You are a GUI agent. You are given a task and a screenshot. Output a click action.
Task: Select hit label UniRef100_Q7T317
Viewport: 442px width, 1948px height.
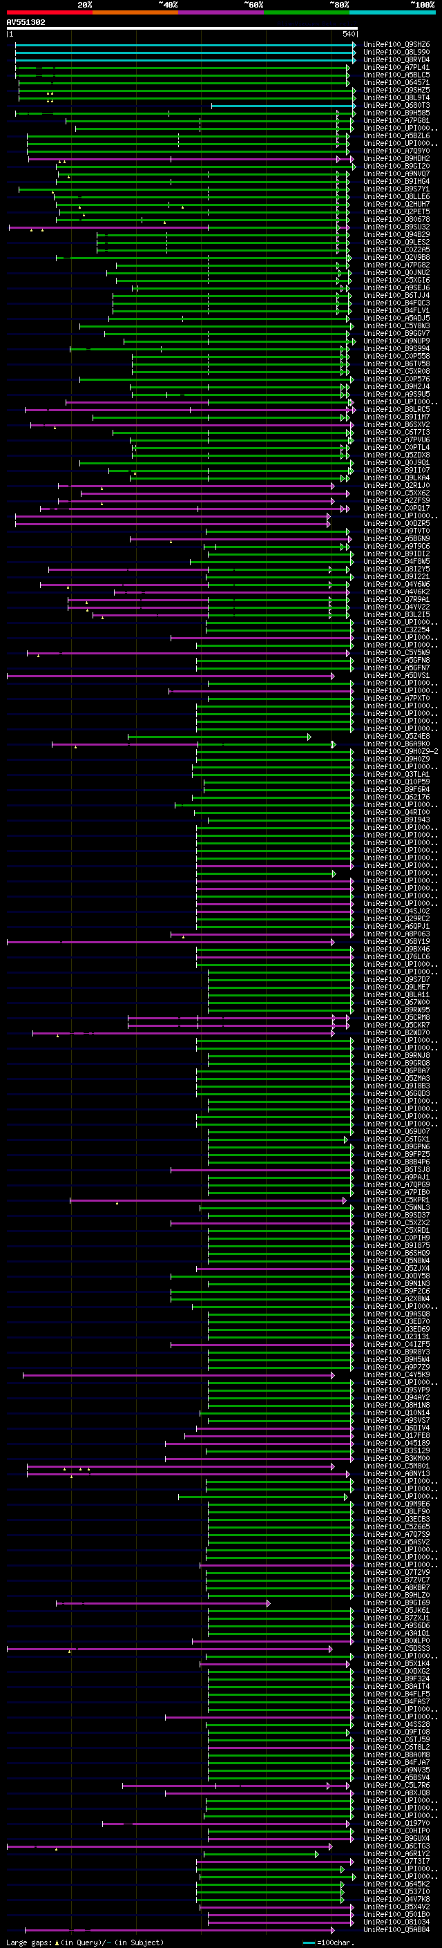(x=396, y=1861)
